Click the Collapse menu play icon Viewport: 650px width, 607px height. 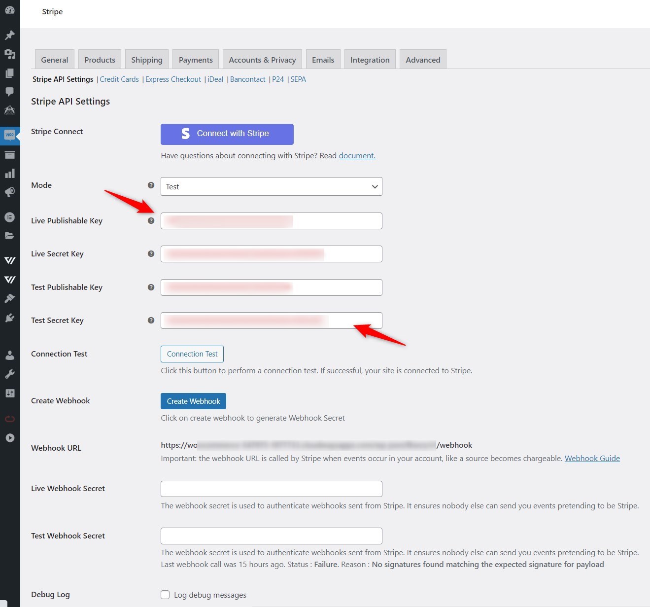click(10, 438)
